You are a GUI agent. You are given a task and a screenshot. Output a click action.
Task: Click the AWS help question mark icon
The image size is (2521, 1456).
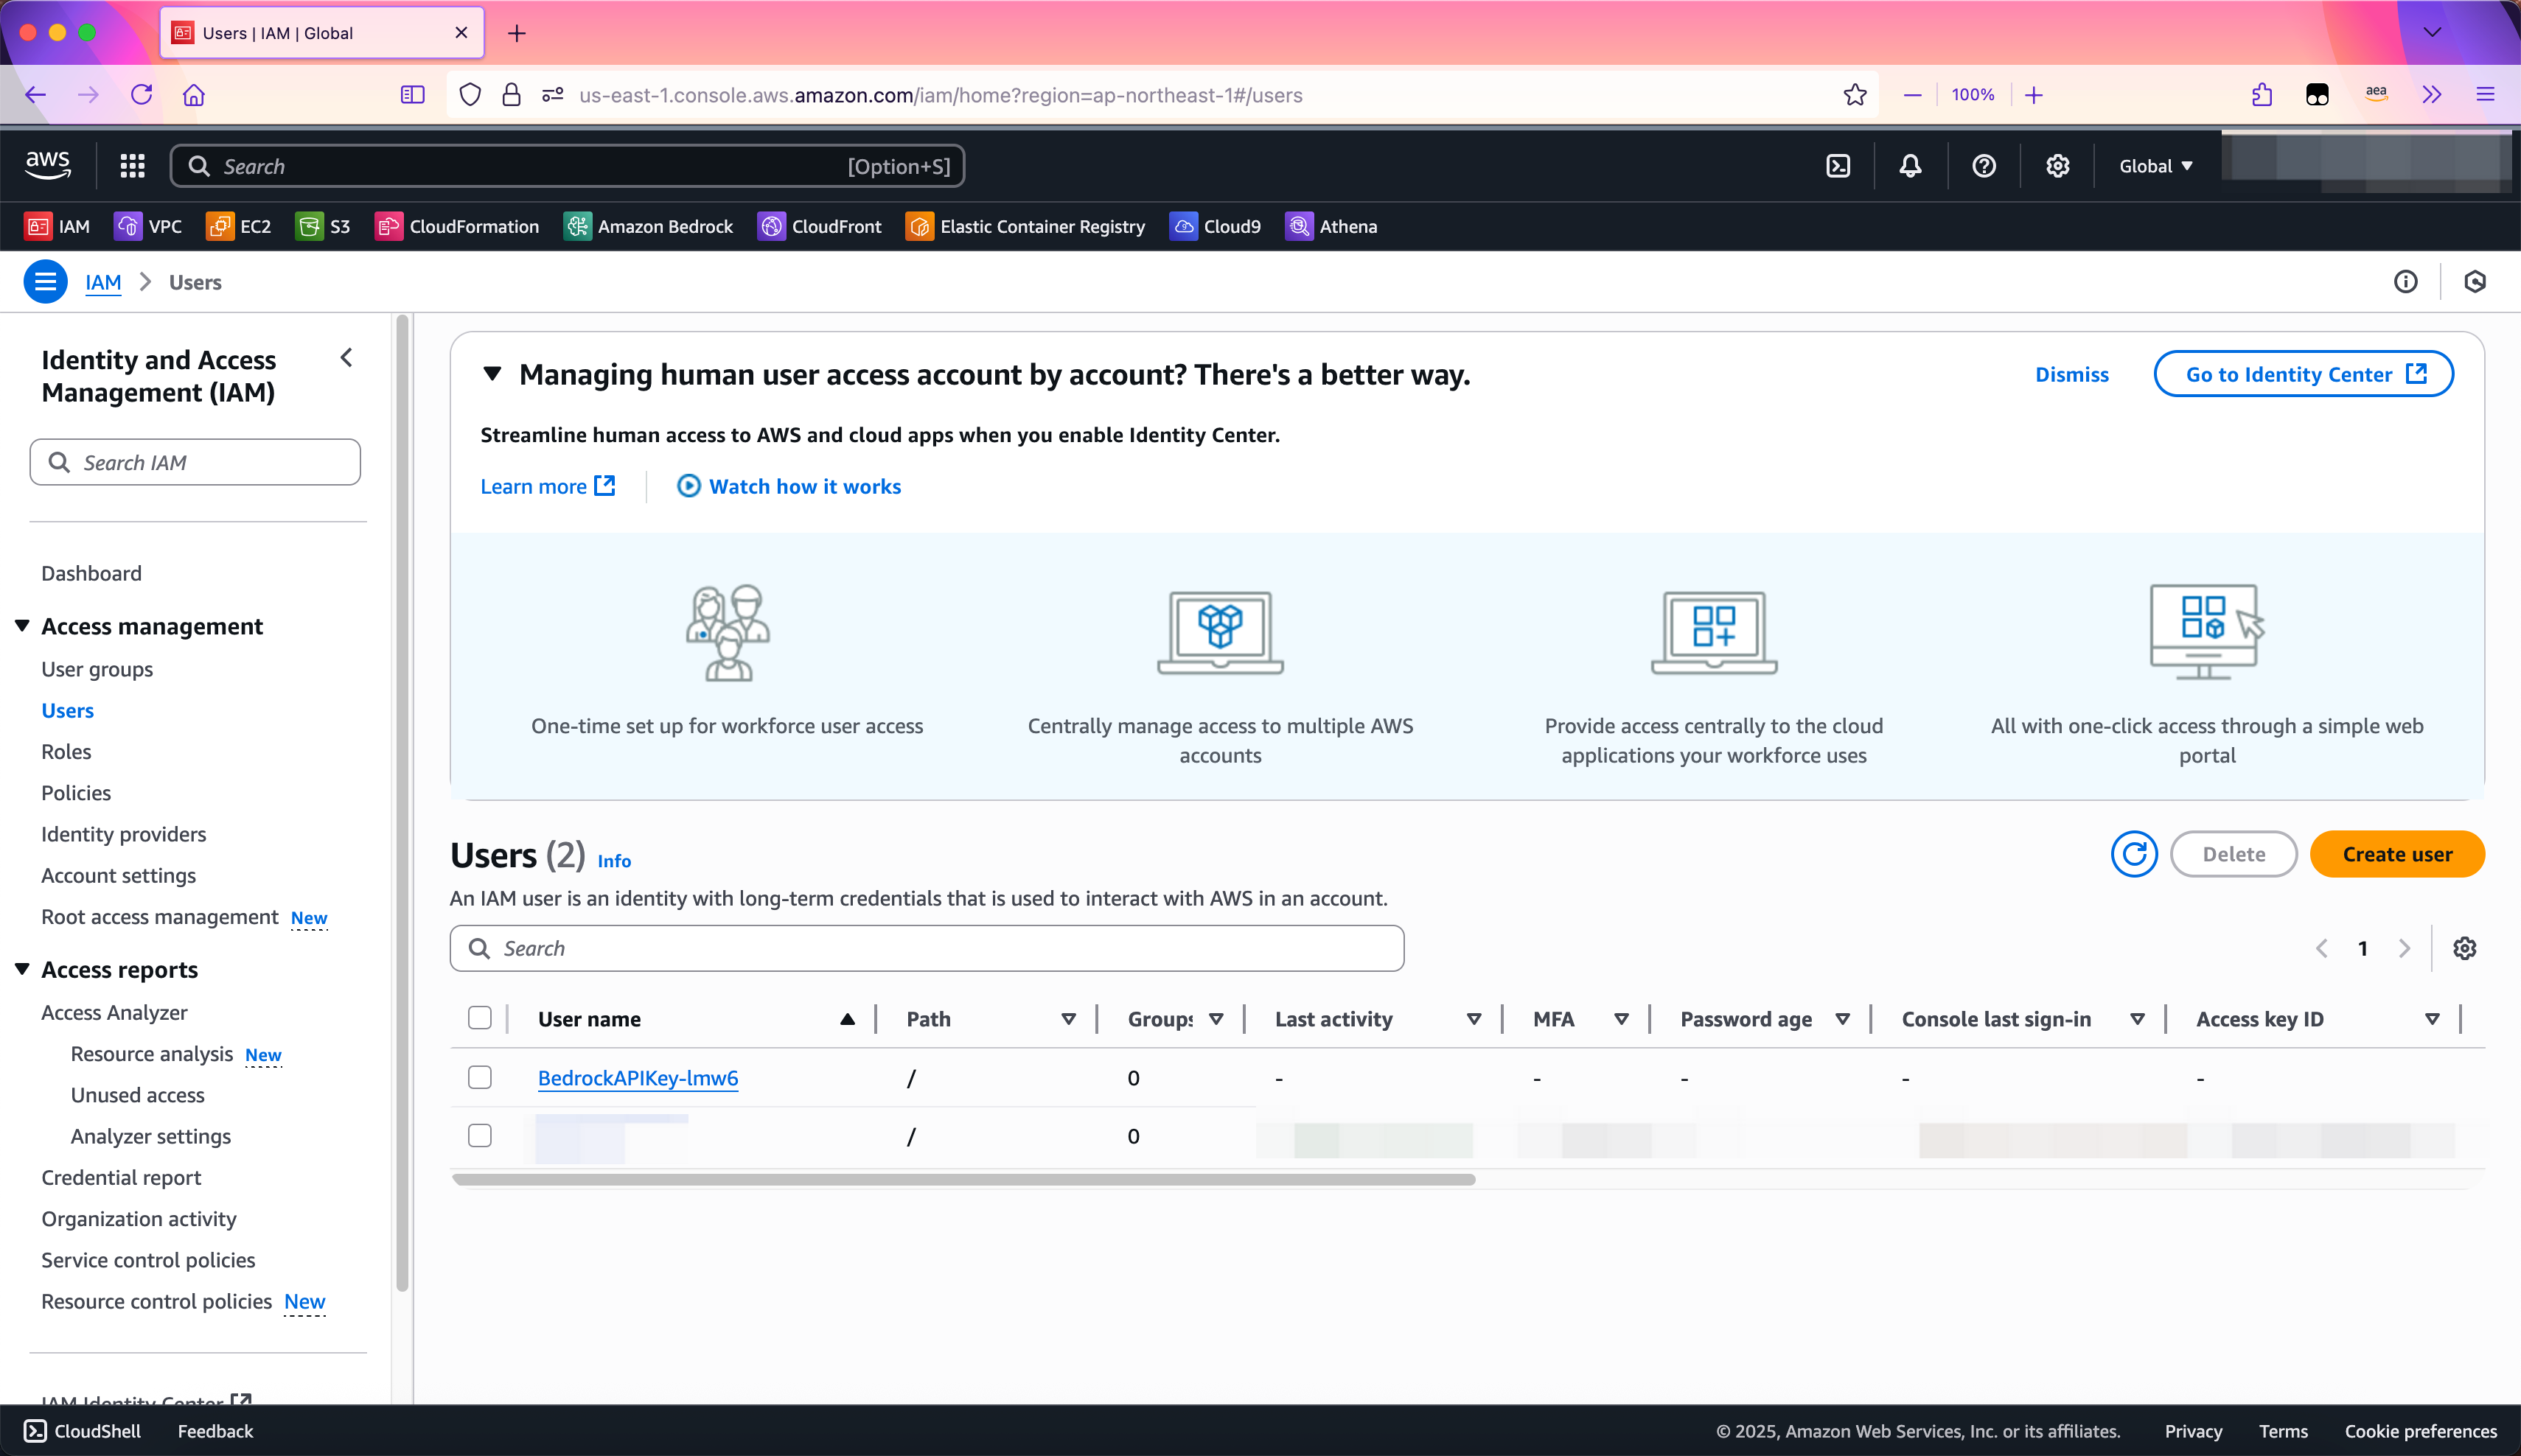coord(1984,166)
